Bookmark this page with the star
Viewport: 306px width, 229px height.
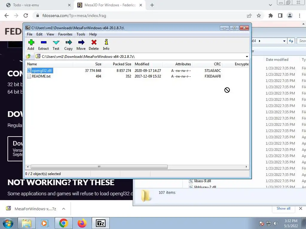click(259, 16)
